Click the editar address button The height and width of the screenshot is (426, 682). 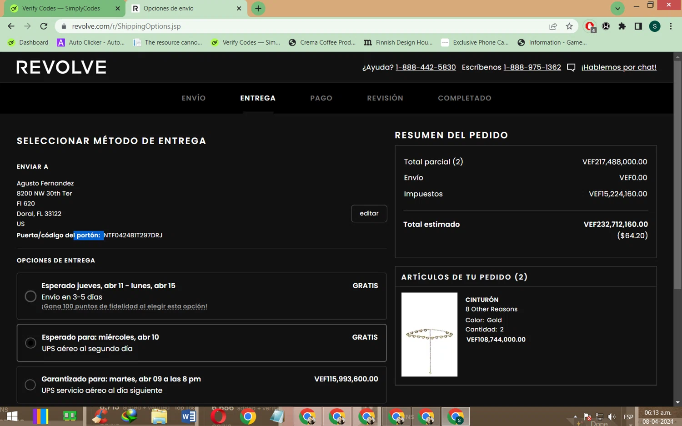coord(369,213)
